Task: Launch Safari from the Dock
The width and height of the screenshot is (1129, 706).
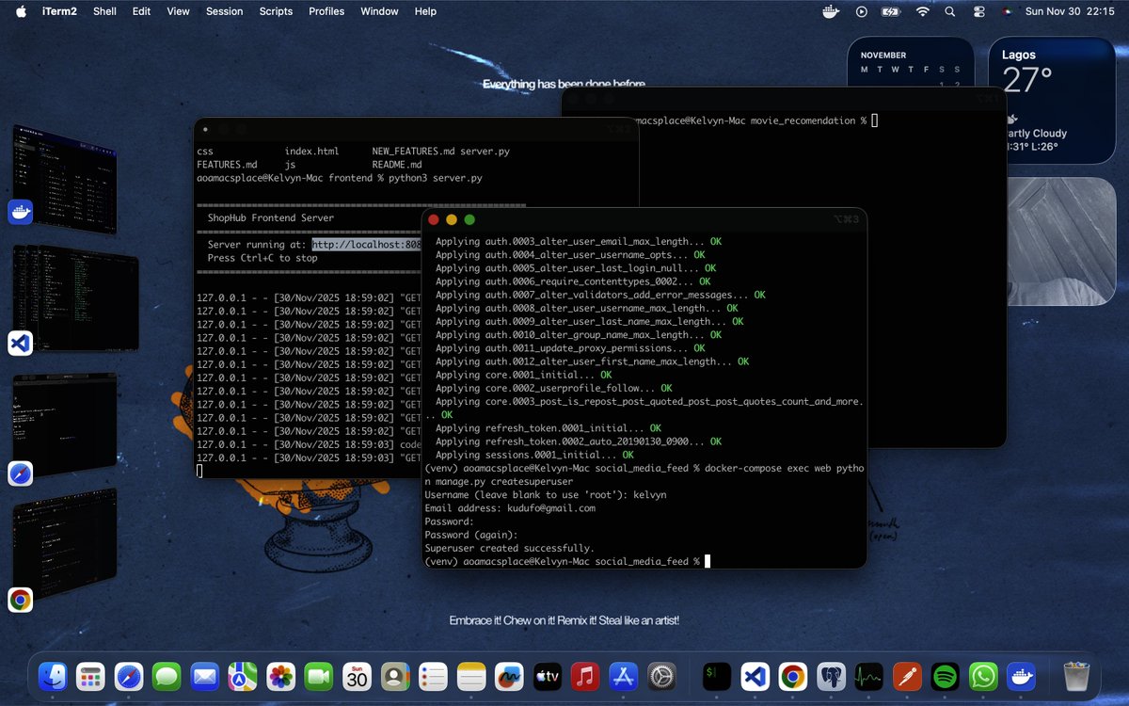Action: coord(129,675)
